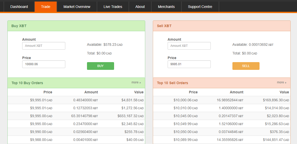Focus the Sell Price field showing 9995.01
The image size is (297, 144).
pos(189,64)
